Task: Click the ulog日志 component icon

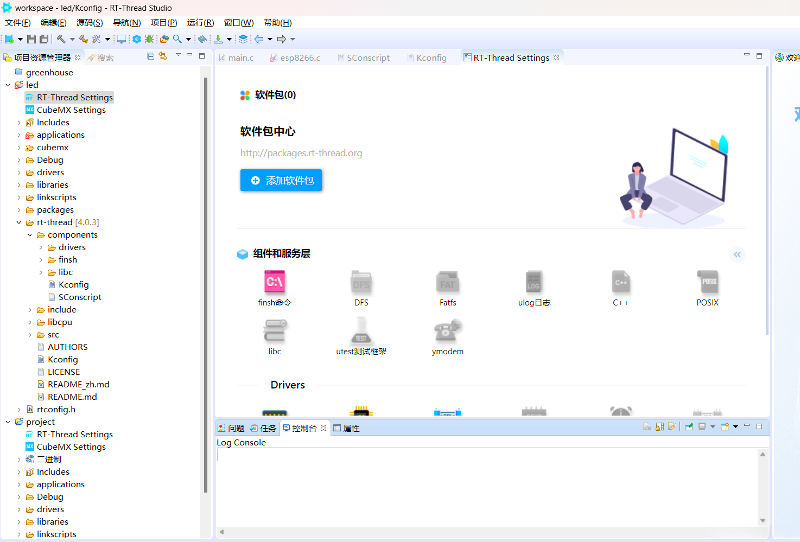Action: tap(534, 282)
